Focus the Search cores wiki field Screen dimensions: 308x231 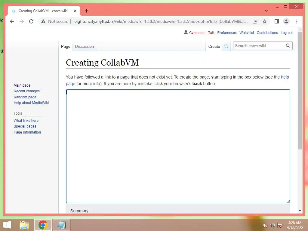[x=259, y=46]
